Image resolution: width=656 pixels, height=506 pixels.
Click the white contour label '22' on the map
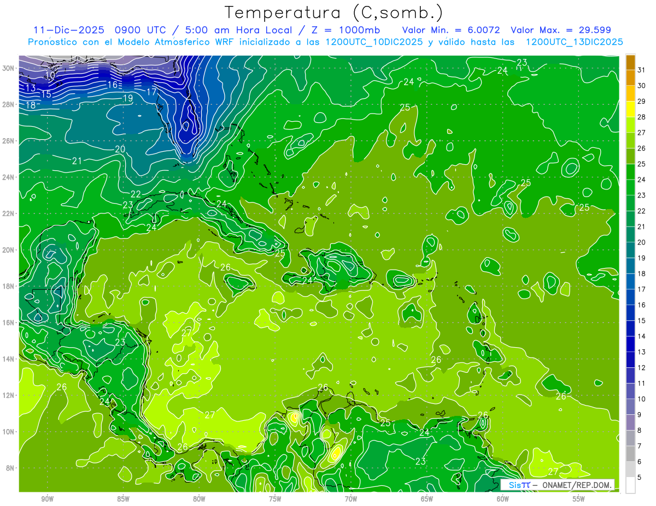136,194
